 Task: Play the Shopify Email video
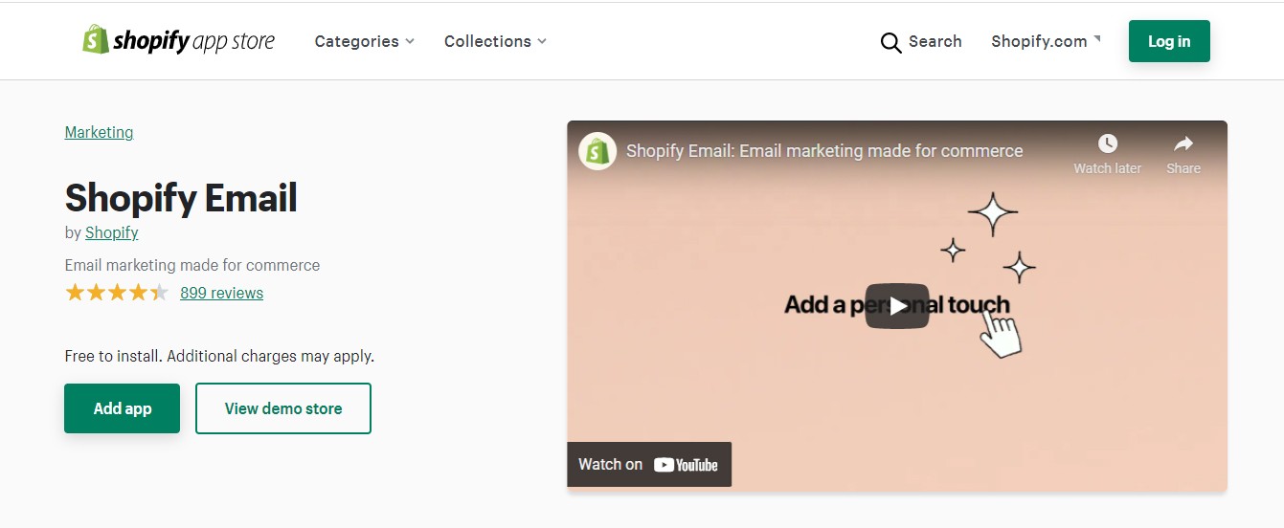coord(897,306)
